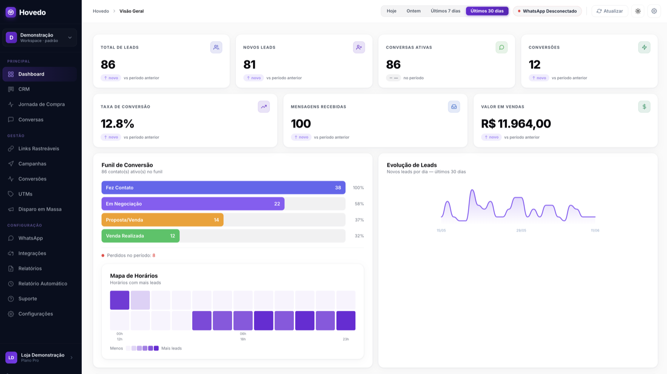667x374 pixels.
Task: Toggle light/dark theme sun button
Action: (x=638, y=11)
